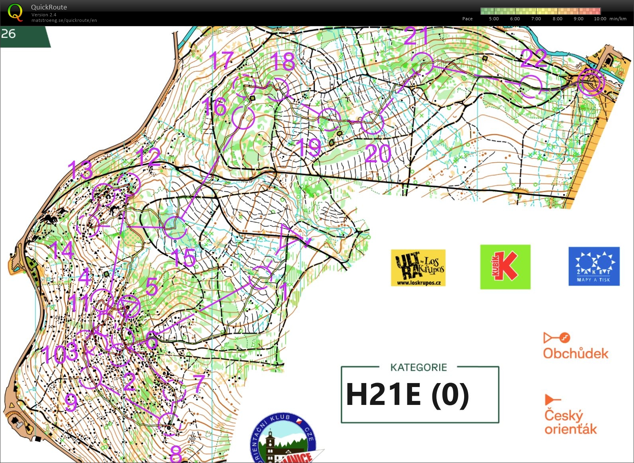Image resolution: width=634 pixels, height=463 pixels.
Task: Click control number 9 label
Action: 71,402
